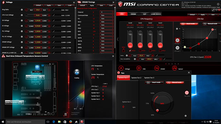This screenshot has width=221, height=124.
Task: Select the CPU fan 1 icon
Action: [177, 40]
